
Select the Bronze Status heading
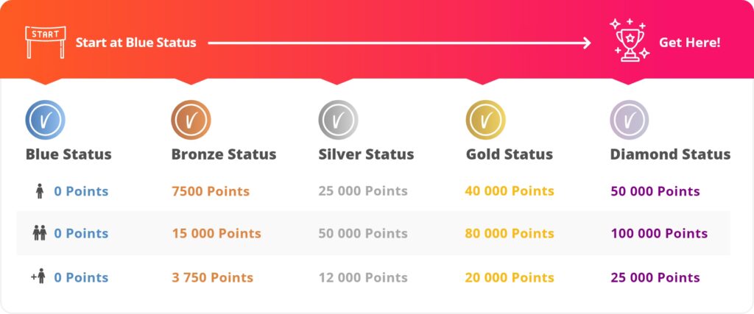pyautogui.click(x=224, y=154)
